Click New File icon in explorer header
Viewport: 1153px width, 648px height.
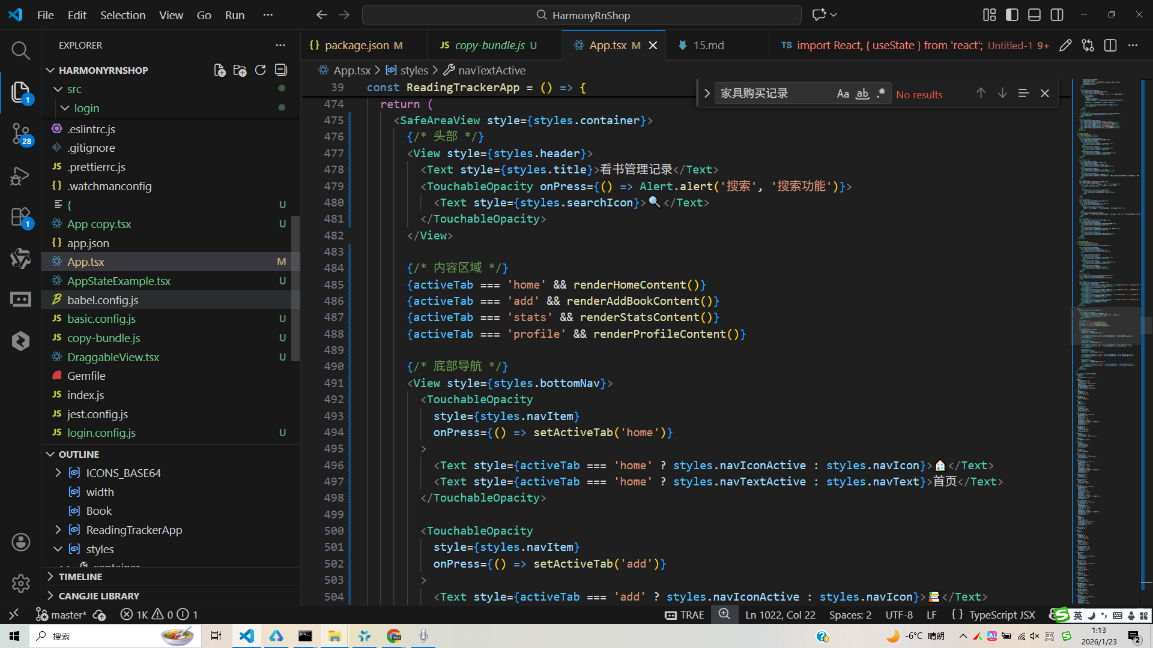pos(220,70)
